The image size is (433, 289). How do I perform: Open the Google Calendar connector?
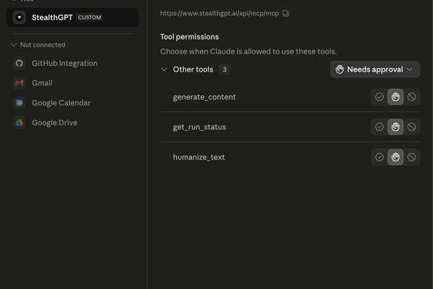click(72, 103)
